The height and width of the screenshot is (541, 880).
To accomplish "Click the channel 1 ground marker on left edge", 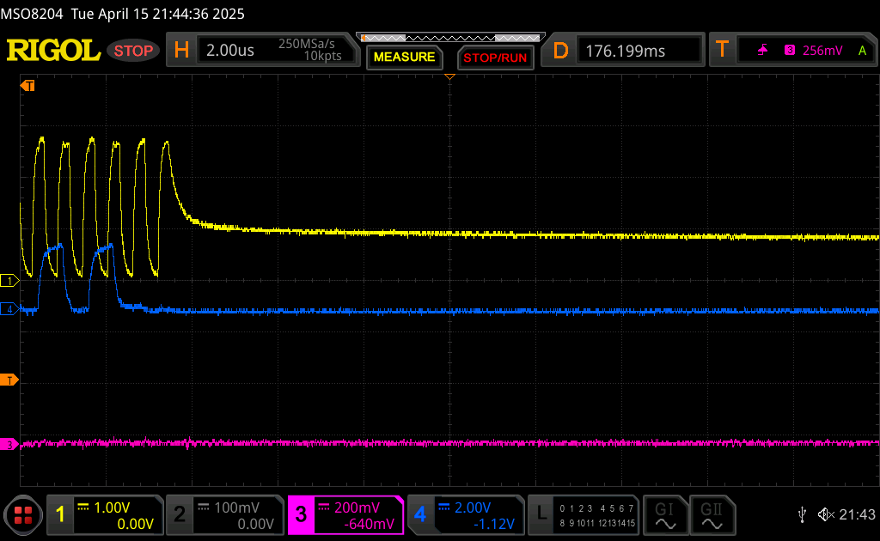I will point(10,281).
